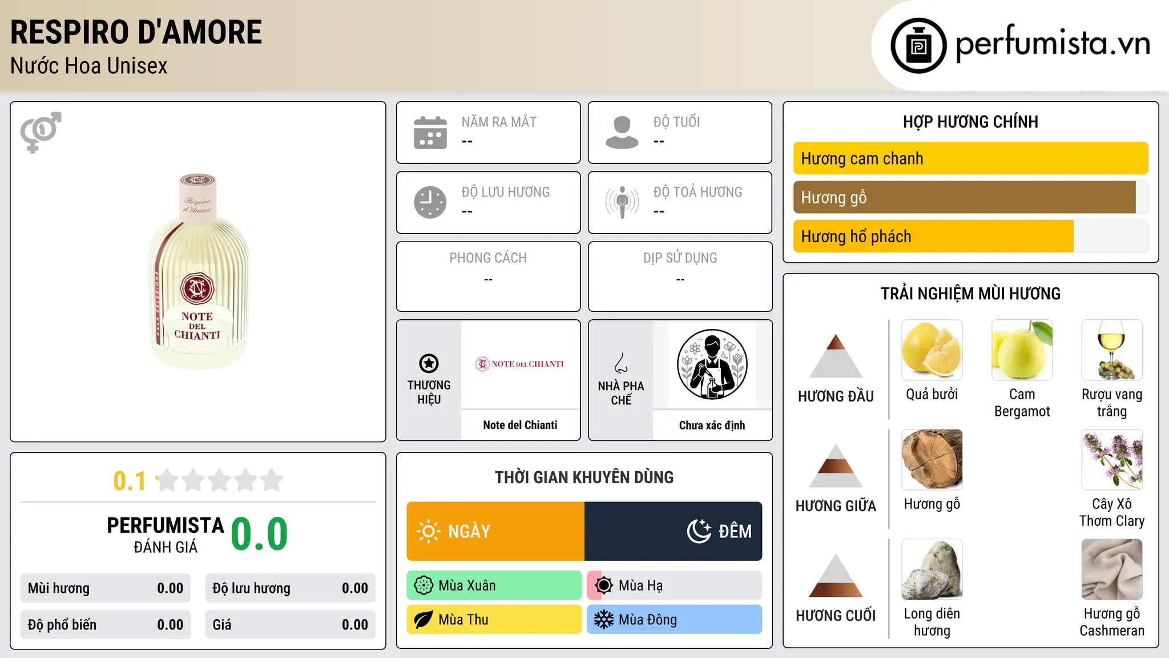Click the Nước Hoa Unisex subtitle
The height and width of the screenshot is (658, 1169).
click(89, 66)
